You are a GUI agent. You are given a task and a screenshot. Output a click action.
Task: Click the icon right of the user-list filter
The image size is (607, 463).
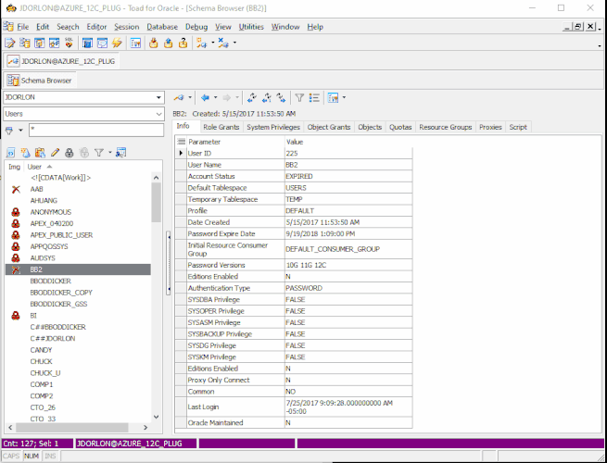120,153
